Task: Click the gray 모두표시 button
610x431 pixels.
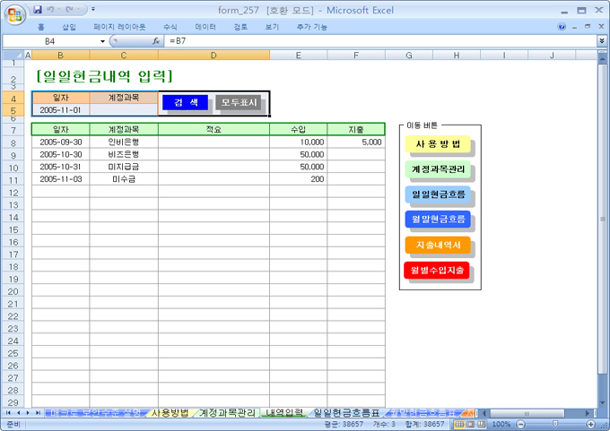Action: click(240, 102)
